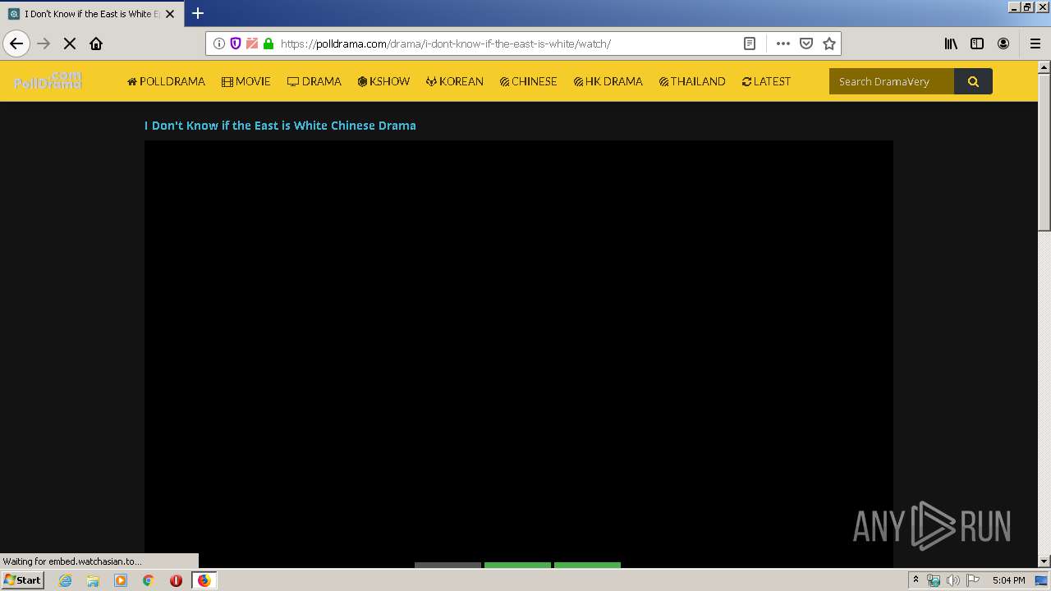Image resolution: width=1051 pixels, height=591 pixels.
Task: Click the page vertical scrollbar thumb
Action: point(1044,152)
